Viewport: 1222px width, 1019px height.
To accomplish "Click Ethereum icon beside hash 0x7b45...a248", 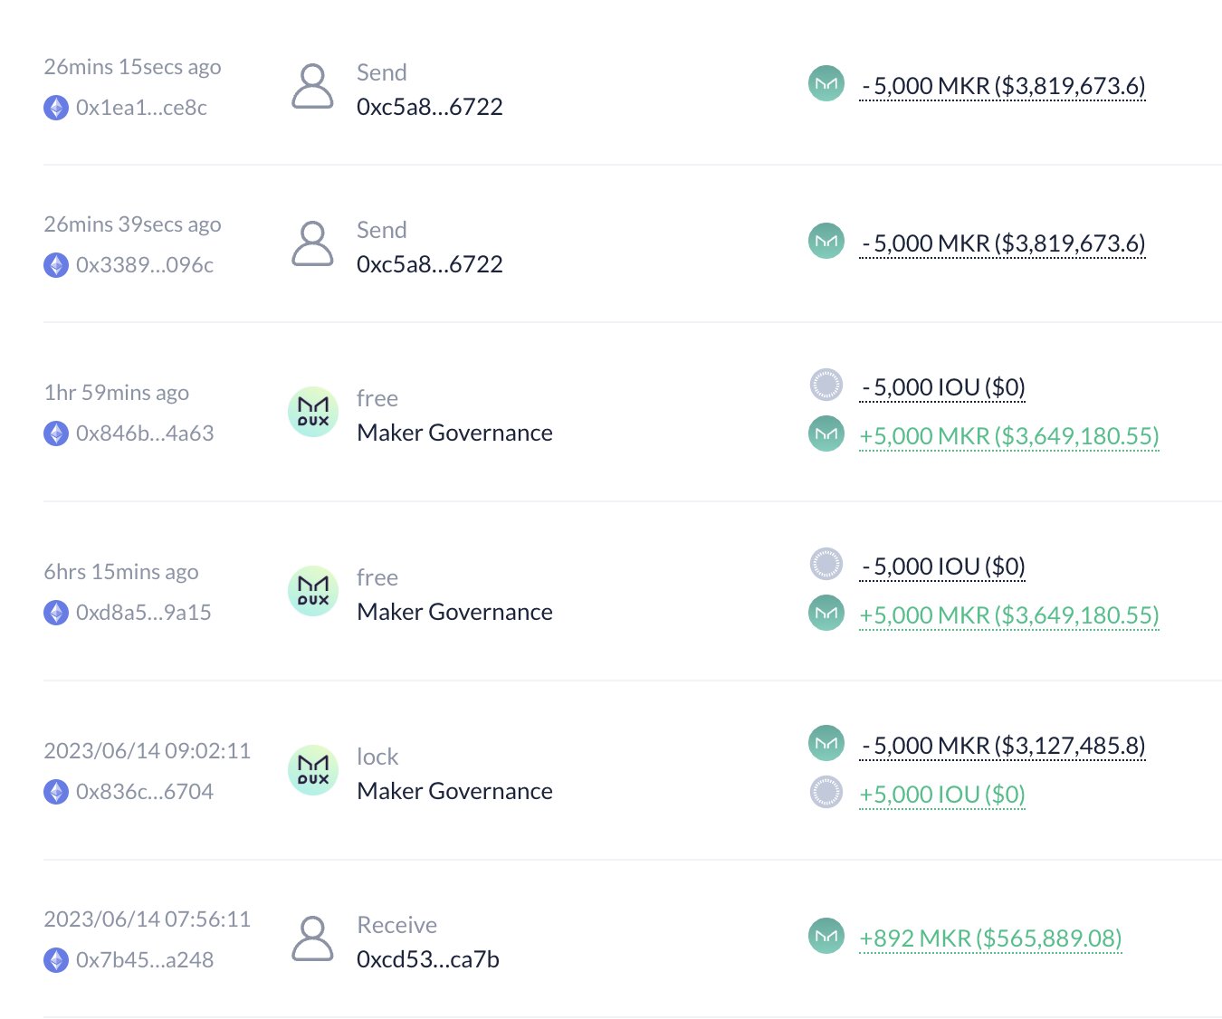I will point(56,960).
